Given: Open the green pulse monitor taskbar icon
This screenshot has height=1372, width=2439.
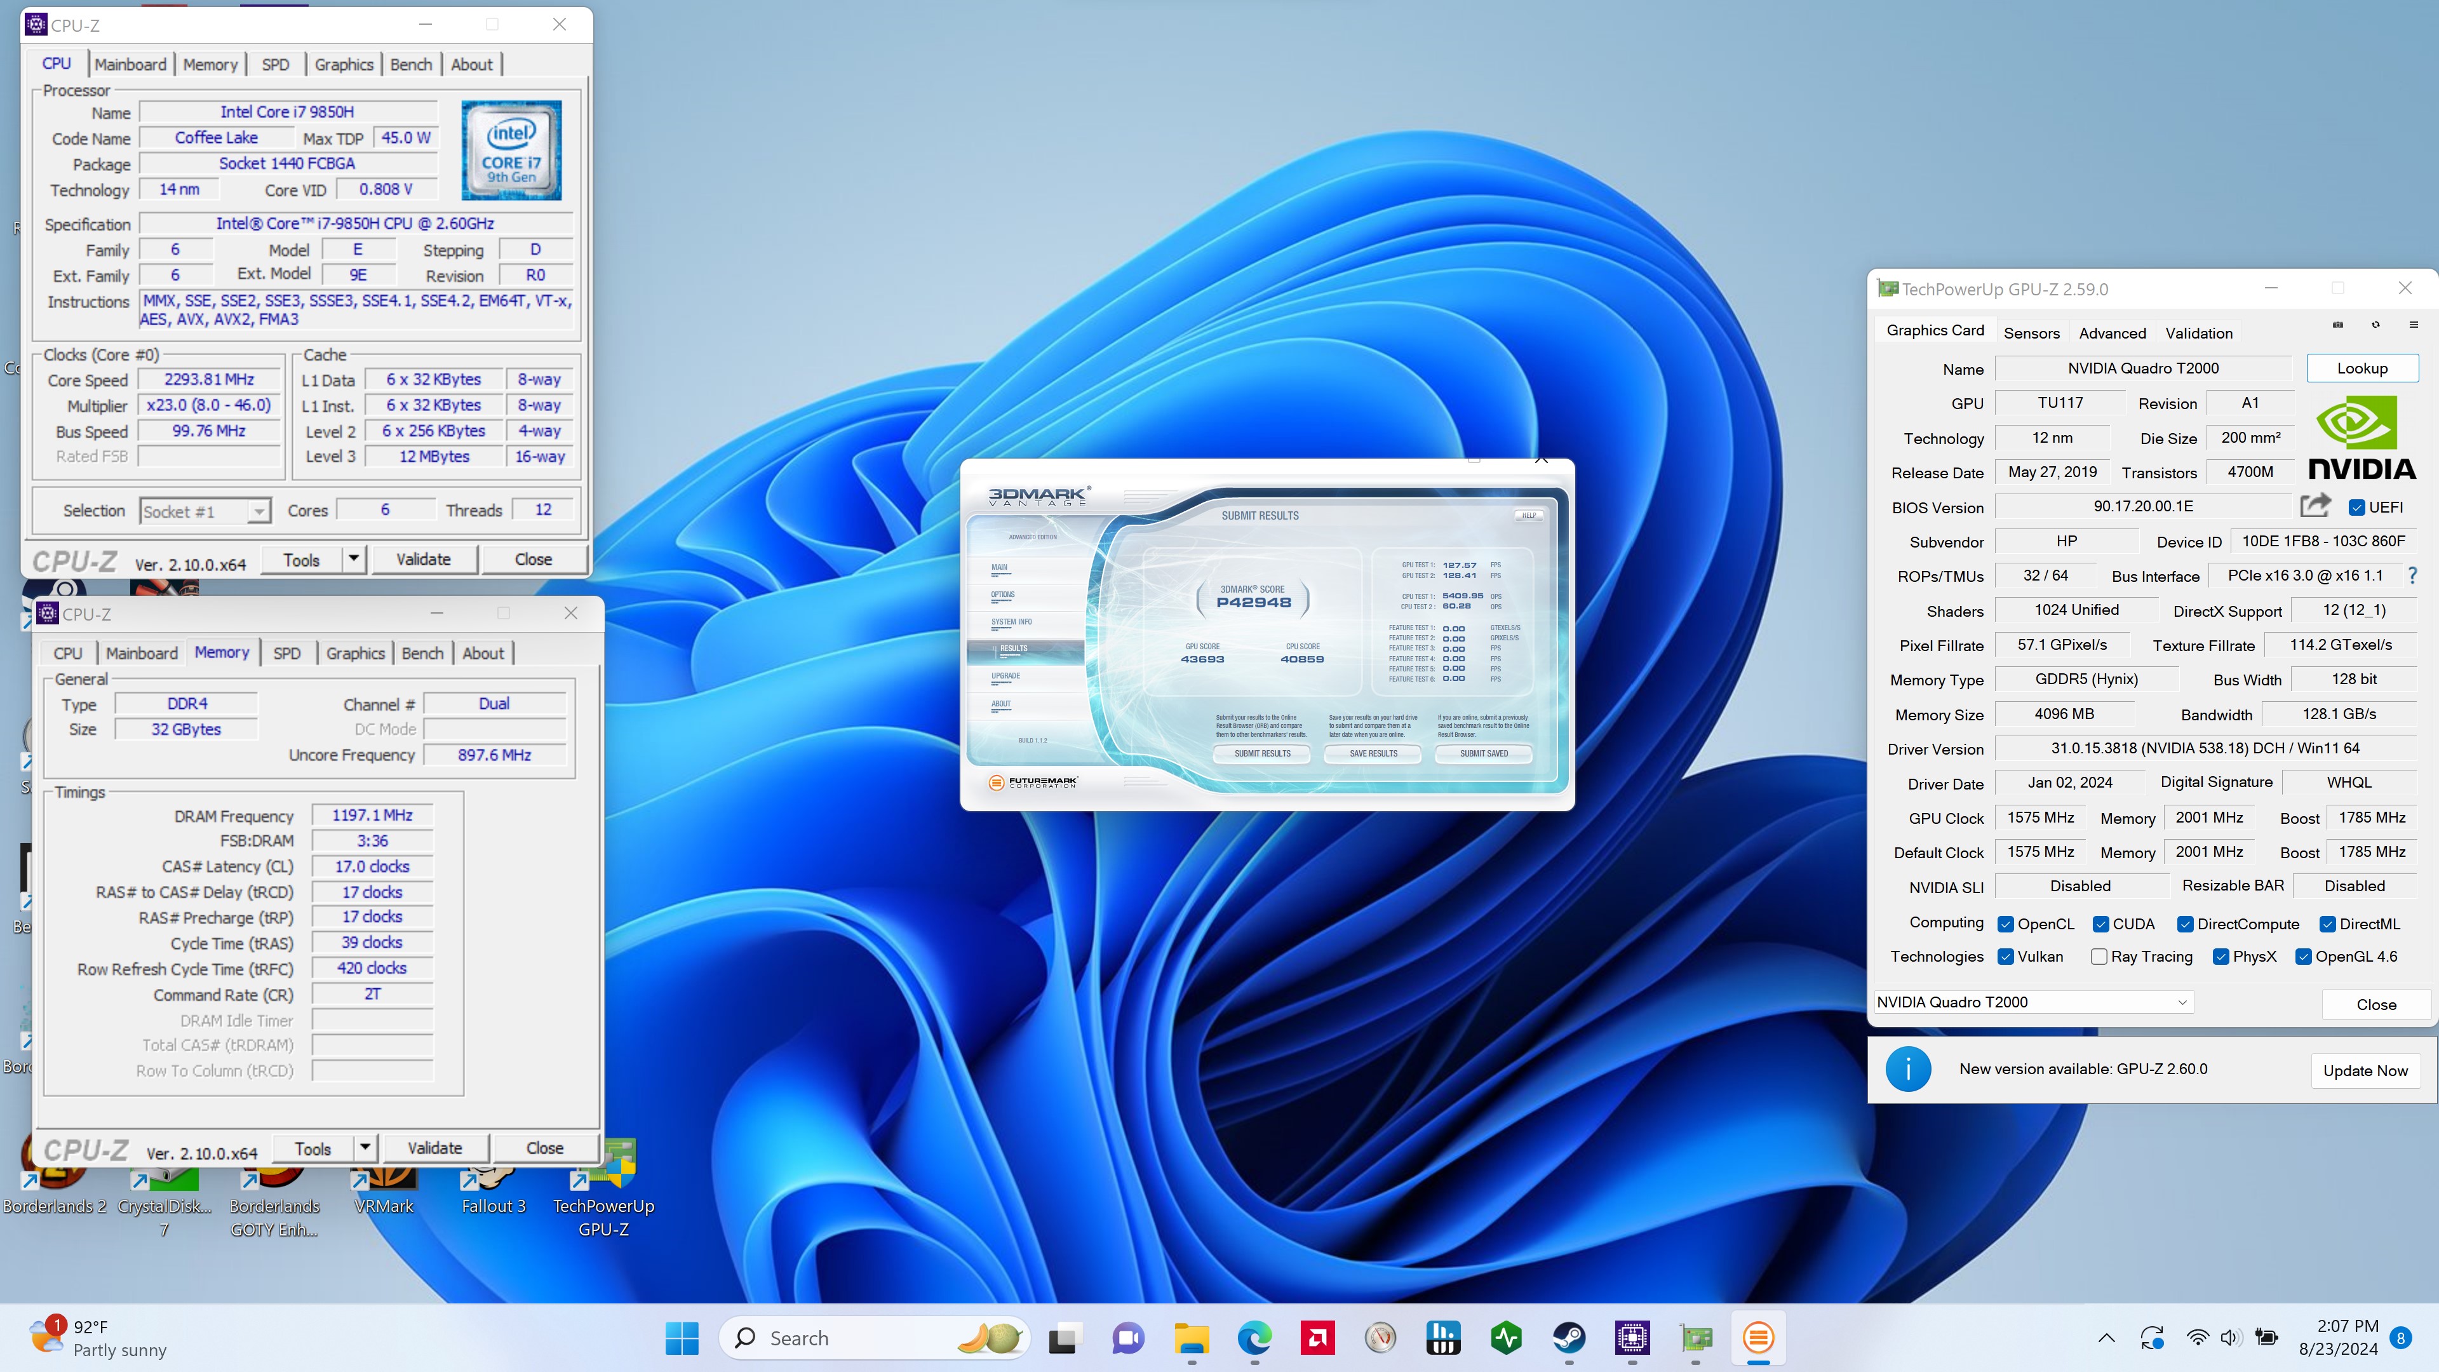Looking at the screenshot, I should pyautogui.click(x=1507, y=1338).
